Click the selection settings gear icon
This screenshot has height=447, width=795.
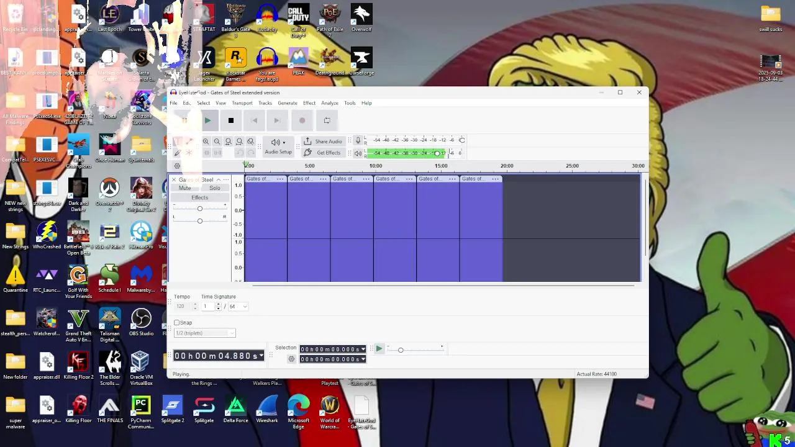click(291, 359)
